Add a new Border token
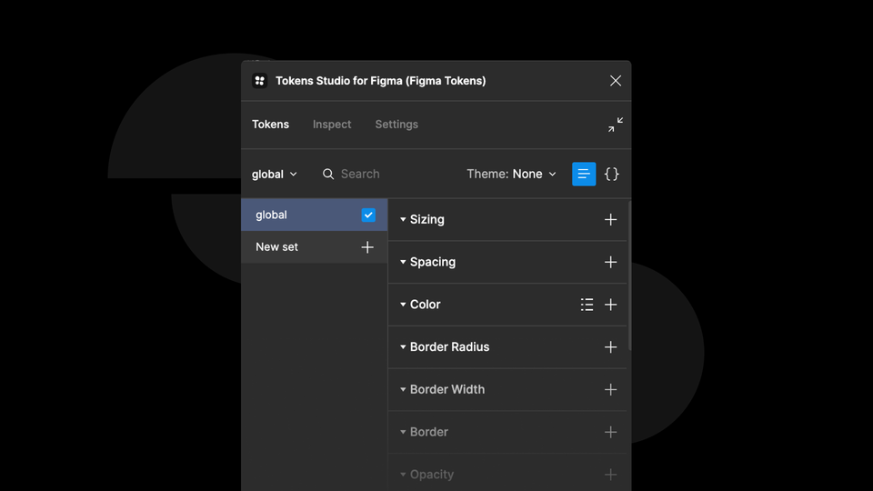 coord(611,432)
